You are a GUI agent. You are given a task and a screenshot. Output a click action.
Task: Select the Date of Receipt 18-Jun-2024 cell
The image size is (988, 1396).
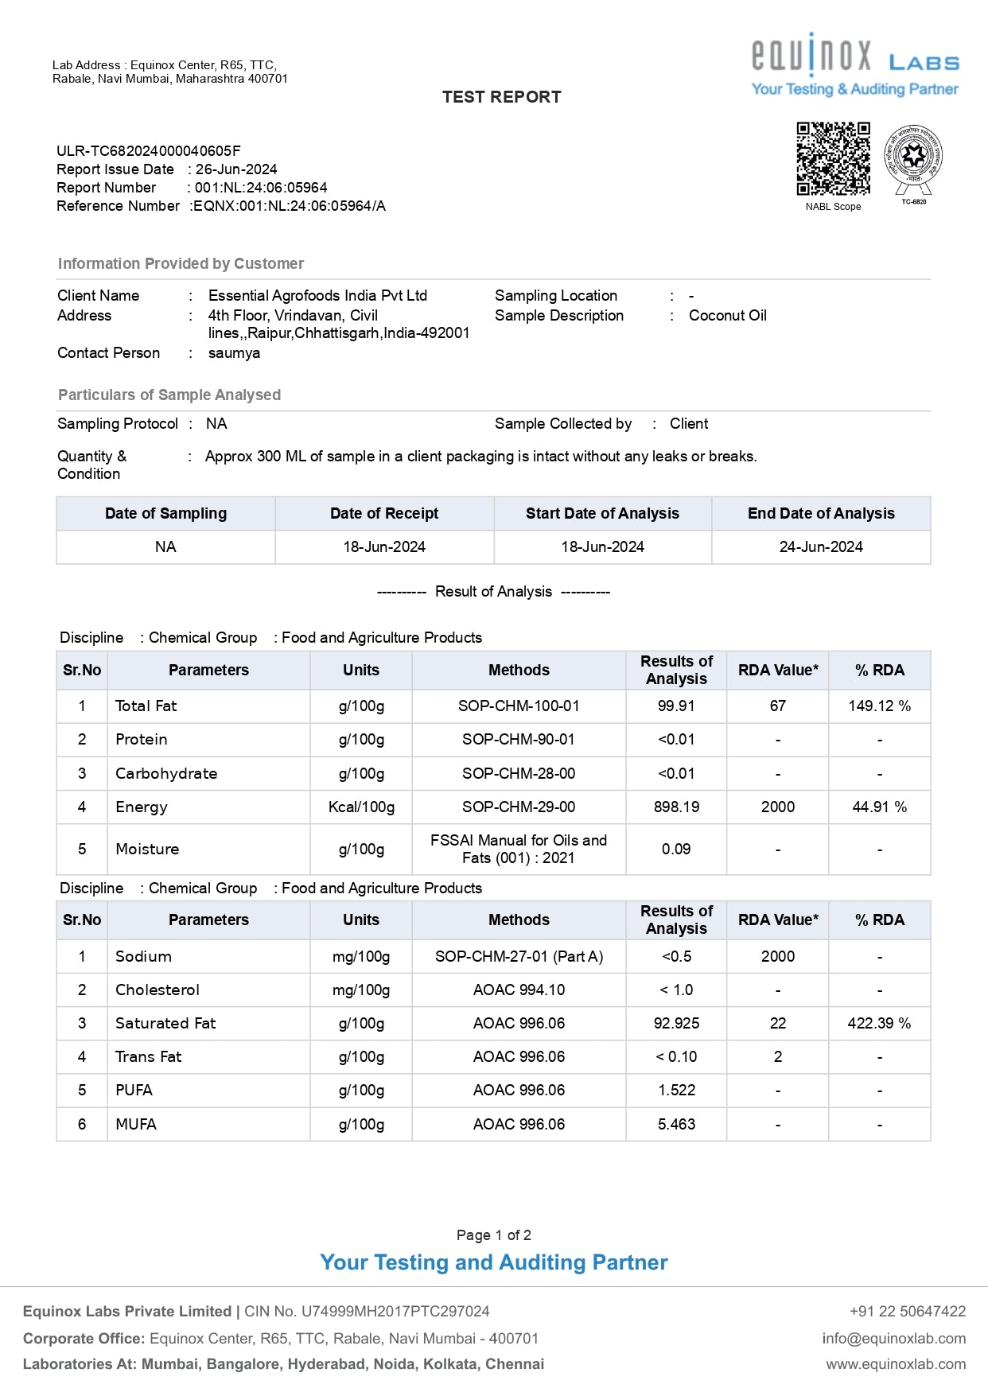pyautogui.click(x=384, y=547)
